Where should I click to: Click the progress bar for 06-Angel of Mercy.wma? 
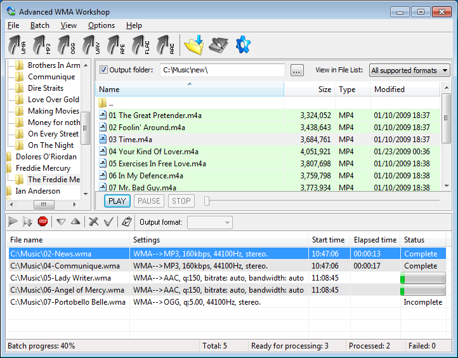coord(422,290)
